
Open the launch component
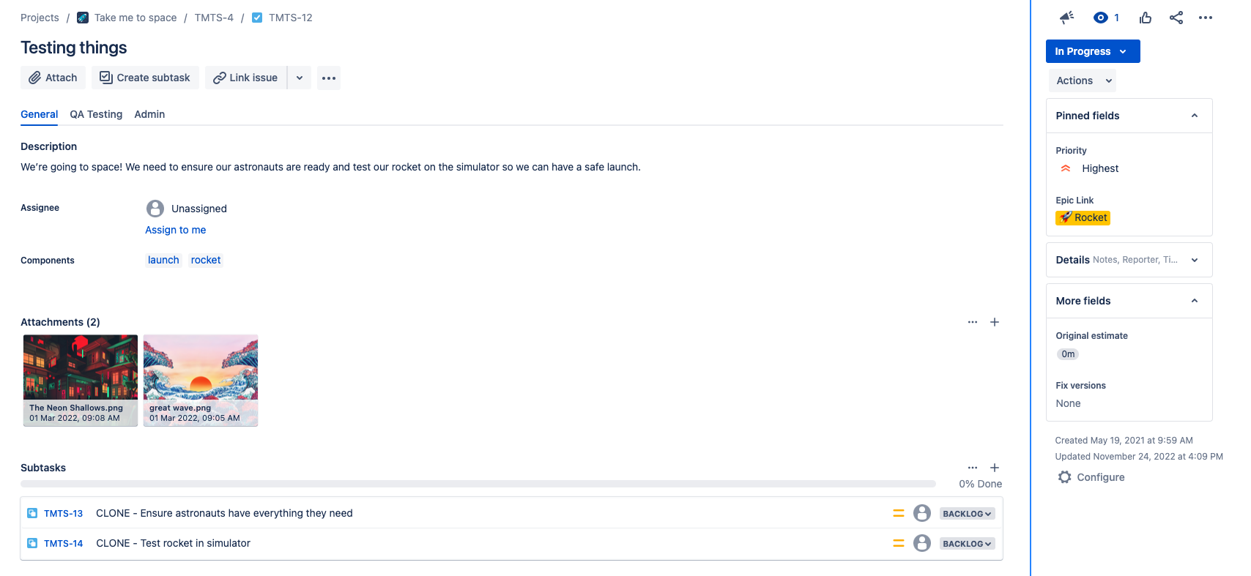(163, 260)
